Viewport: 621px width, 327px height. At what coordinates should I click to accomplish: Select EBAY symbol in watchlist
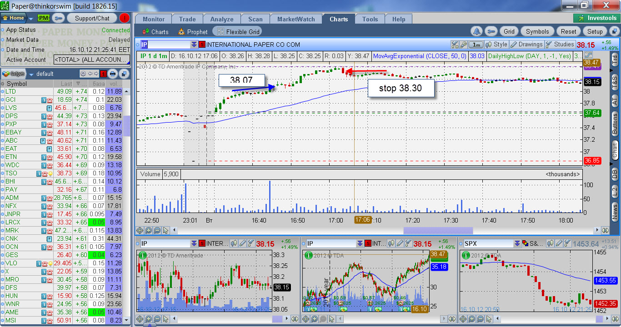pyautogui.click(x=13, y=132)
